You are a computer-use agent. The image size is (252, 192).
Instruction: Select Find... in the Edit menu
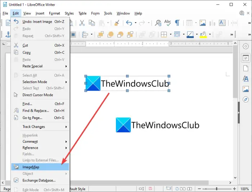40,104
